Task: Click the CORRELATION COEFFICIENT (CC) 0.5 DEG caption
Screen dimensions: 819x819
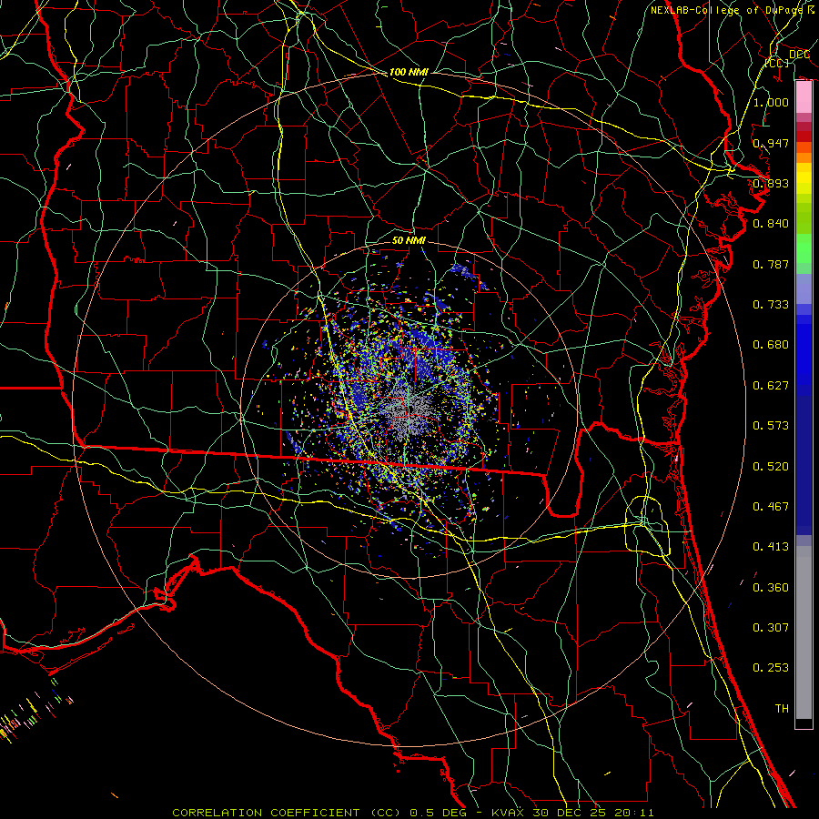Action: (x=319, y=813)
